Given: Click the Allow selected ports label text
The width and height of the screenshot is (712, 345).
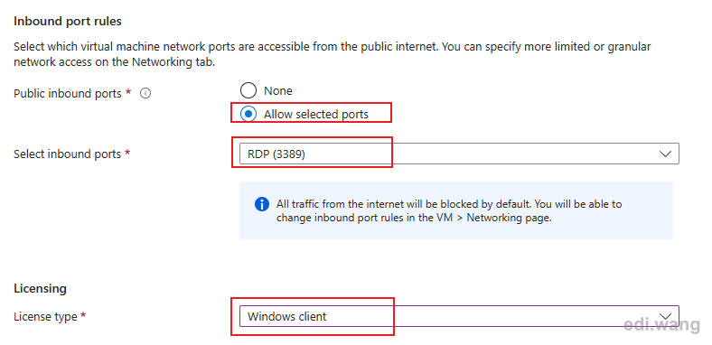Looking at the screenshot, I should (x=316, y=115).
